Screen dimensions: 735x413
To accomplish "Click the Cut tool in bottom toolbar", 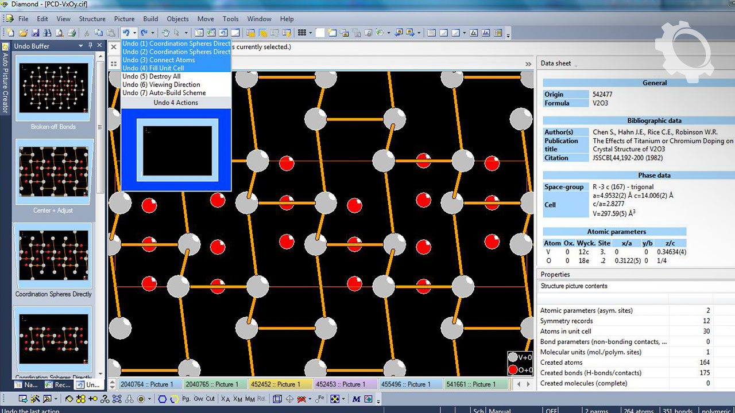I will (x=211, y=399).
